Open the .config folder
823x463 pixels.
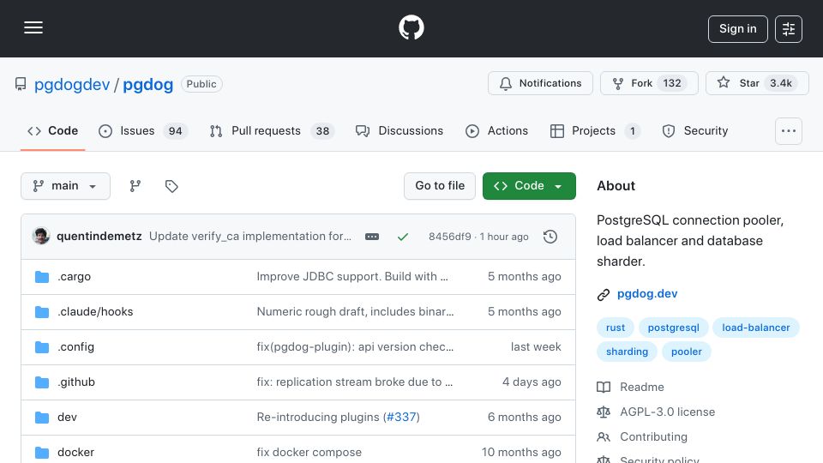click(75, 347)
